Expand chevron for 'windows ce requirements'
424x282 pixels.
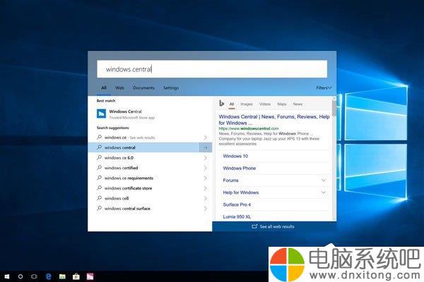point(205,178)
